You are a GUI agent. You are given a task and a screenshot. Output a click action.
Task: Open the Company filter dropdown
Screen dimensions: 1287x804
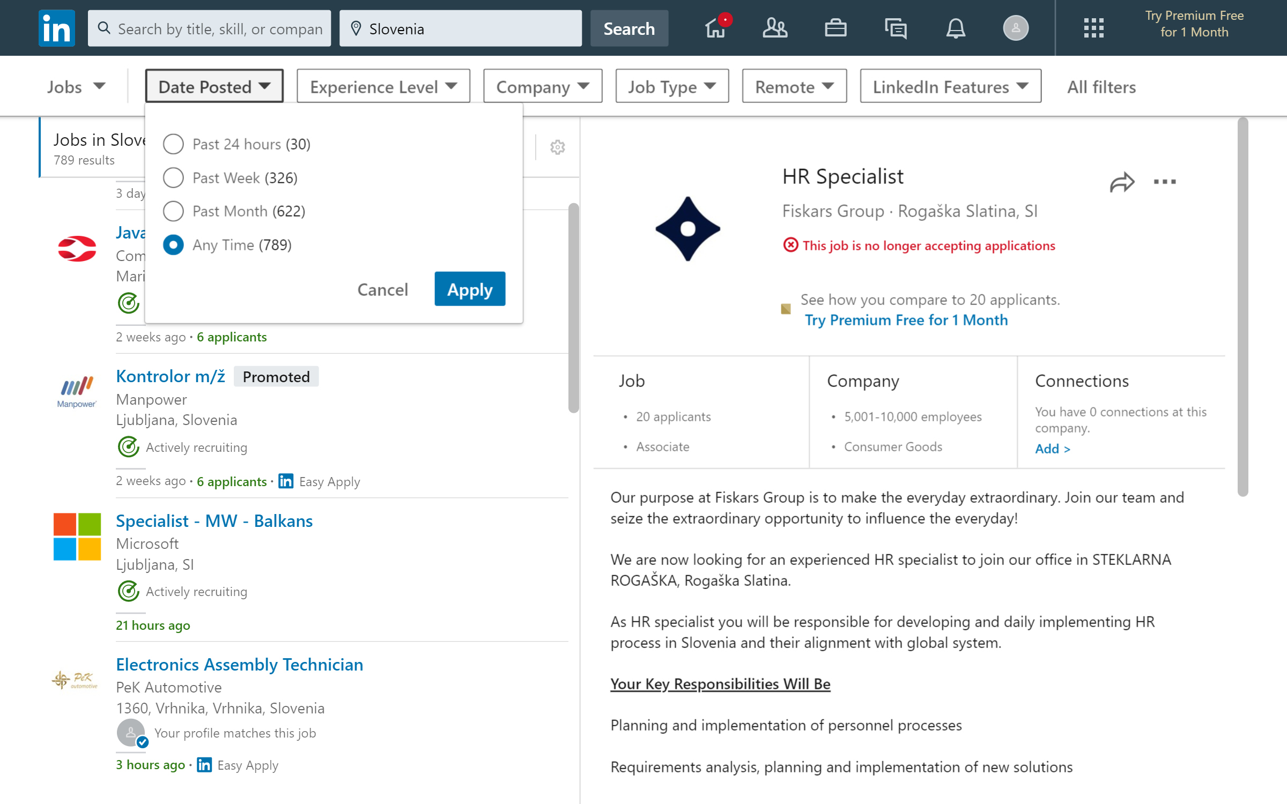pos(543,86)
